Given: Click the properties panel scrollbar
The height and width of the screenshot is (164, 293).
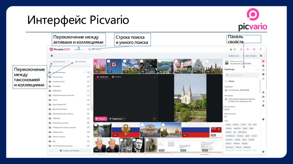Looking at the screenshot, I should coord(260,86).
